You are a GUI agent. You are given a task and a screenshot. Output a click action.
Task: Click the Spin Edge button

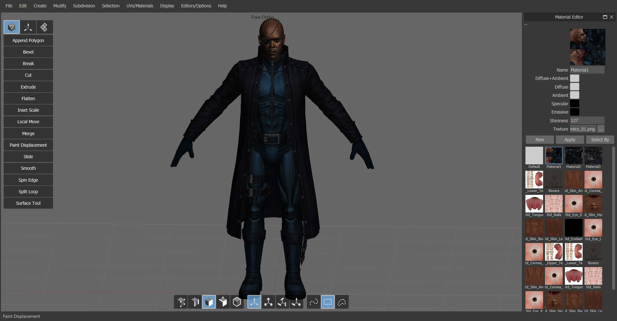[28, 180]
